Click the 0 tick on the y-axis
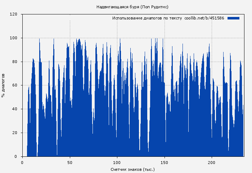The height and width of the screenshot is (173, 252). (x=16, y=157)
